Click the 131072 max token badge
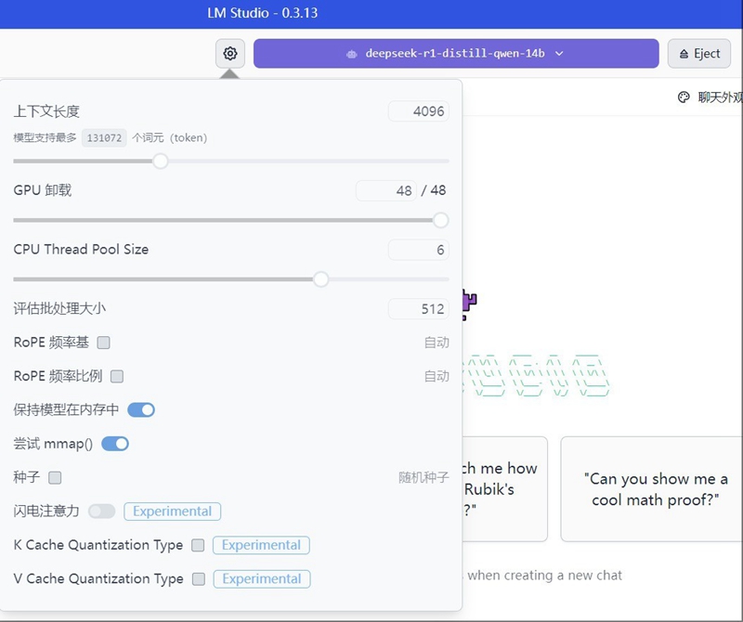Screen dimensions: 743x622 (x=104, y=137)
